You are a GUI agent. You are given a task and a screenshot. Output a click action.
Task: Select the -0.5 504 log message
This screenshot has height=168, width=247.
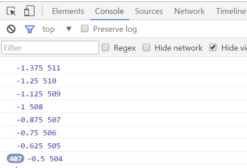pyautogui.click(x=45, y=159)
